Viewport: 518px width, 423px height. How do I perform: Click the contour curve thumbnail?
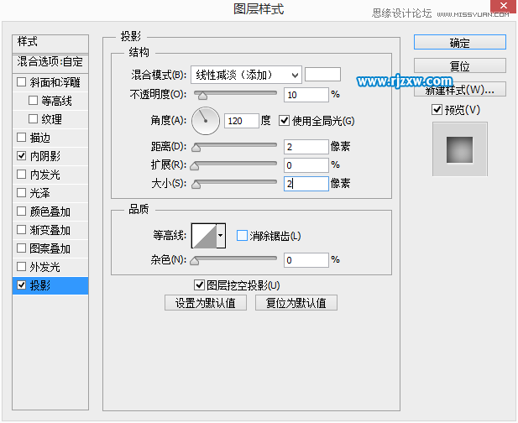click(204, 236)
